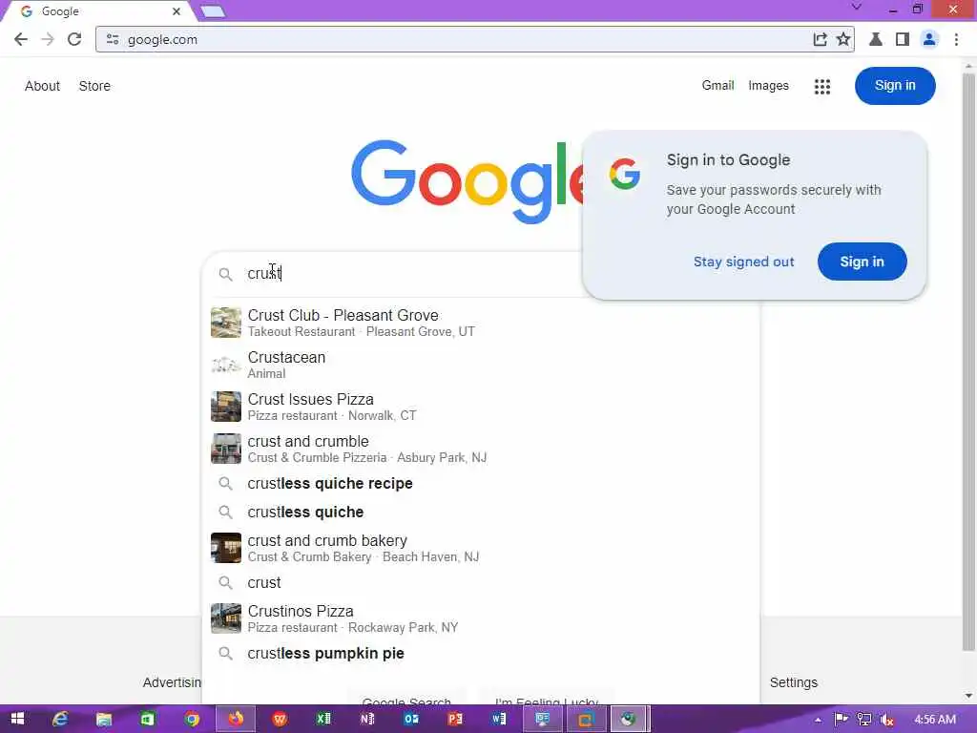Click magnifier icon in search box
The height and width of the screenshot is (733, 977).
225,274
